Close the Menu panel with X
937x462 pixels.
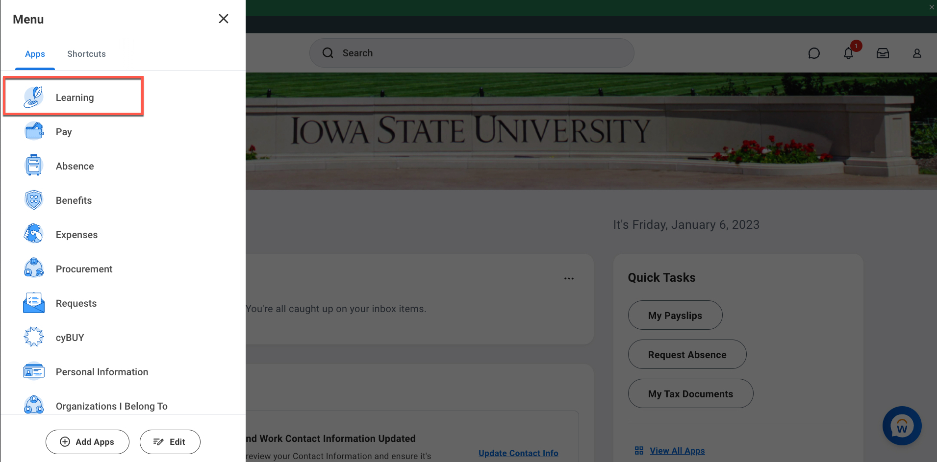tap(224, 19)
